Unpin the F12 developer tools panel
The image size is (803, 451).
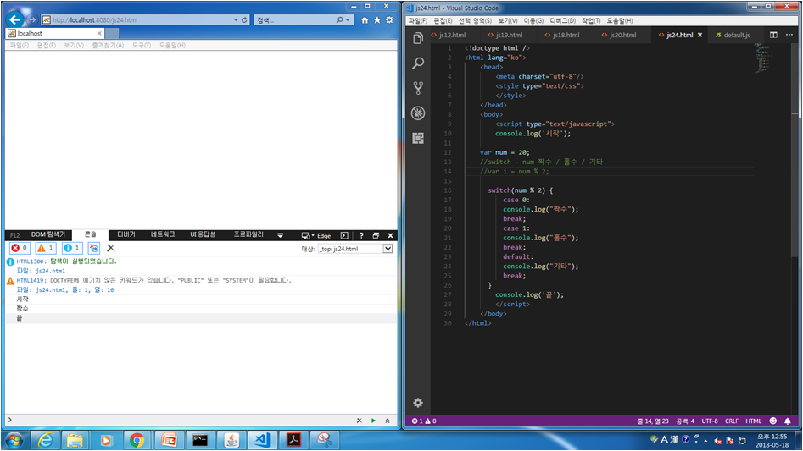point(376,235)
